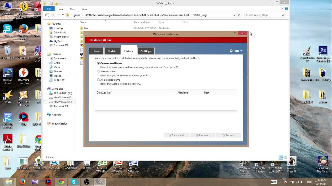The height and width of the screenshot is (186, 332).
Task: Open the Help dropdown in Windows Defender
Action: click(x=236, y=51)
